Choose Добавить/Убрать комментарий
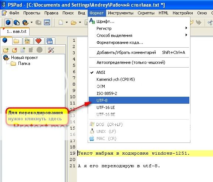The image size is (213, 182). [139, 52]
